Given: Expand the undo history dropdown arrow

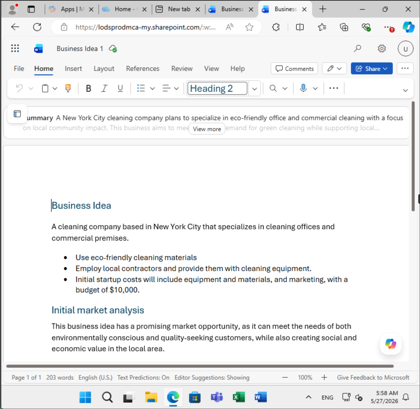Looking at the screenshot, I should pos(31,89).
